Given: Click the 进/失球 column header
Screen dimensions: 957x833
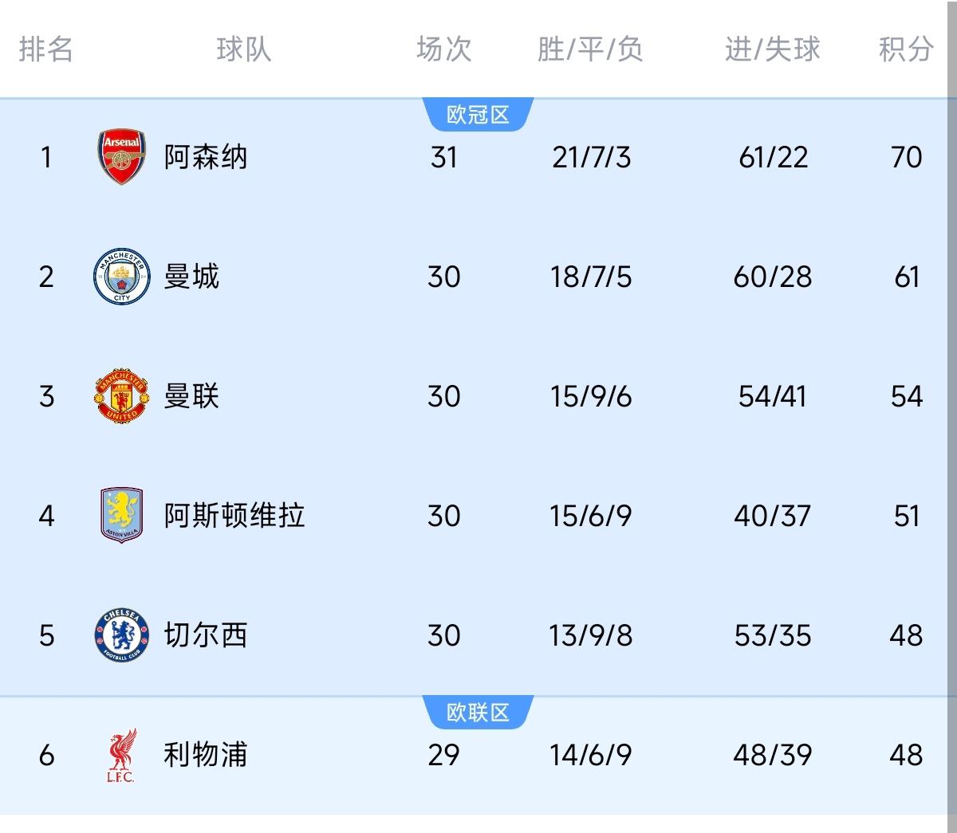Looking at the screenshot, I should (772, 49).
